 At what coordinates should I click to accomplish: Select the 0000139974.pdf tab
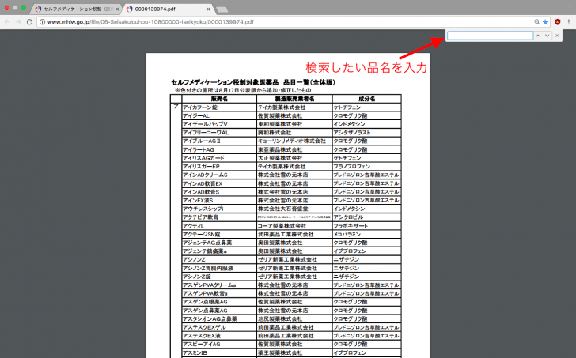point(169,9)
